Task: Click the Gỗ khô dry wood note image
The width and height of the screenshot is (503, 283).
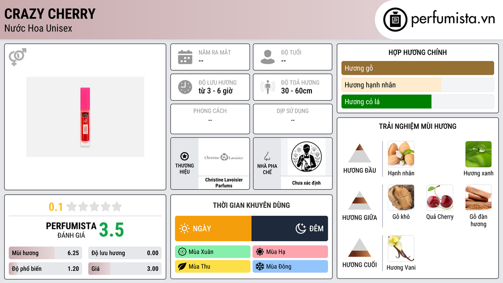Action: (x=401, y=198)
